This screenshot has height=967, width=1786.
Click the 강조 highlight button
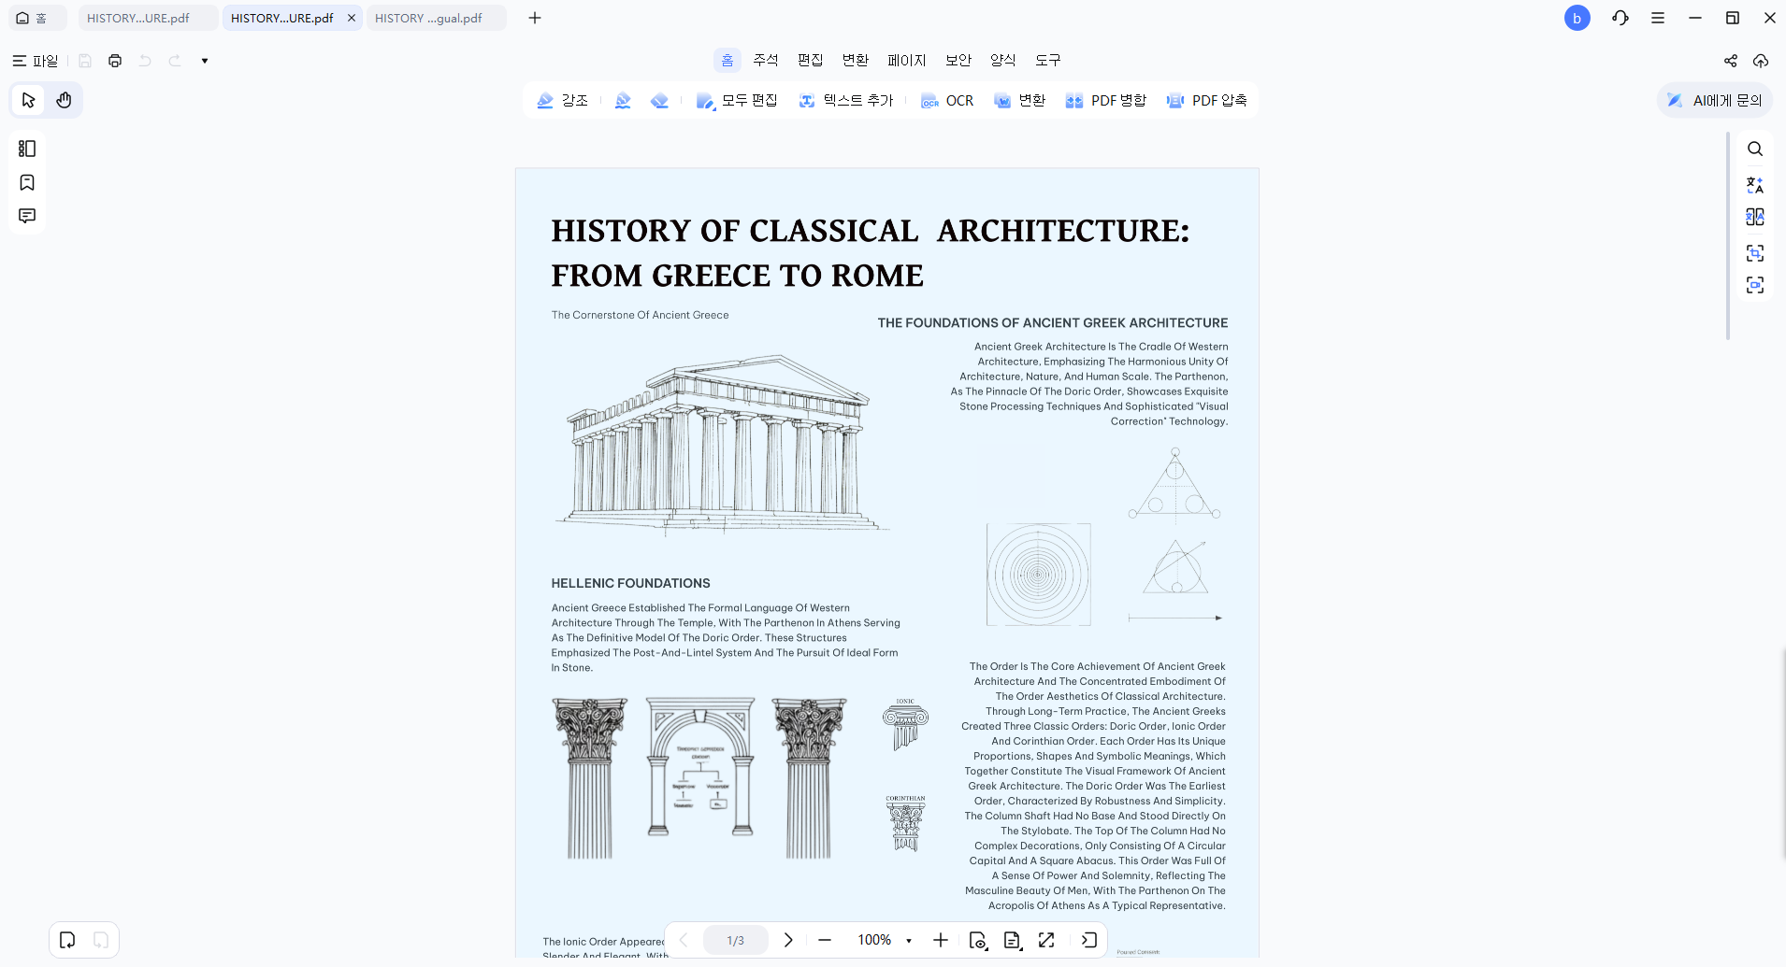pyautogui.click(x=562, y=101)
